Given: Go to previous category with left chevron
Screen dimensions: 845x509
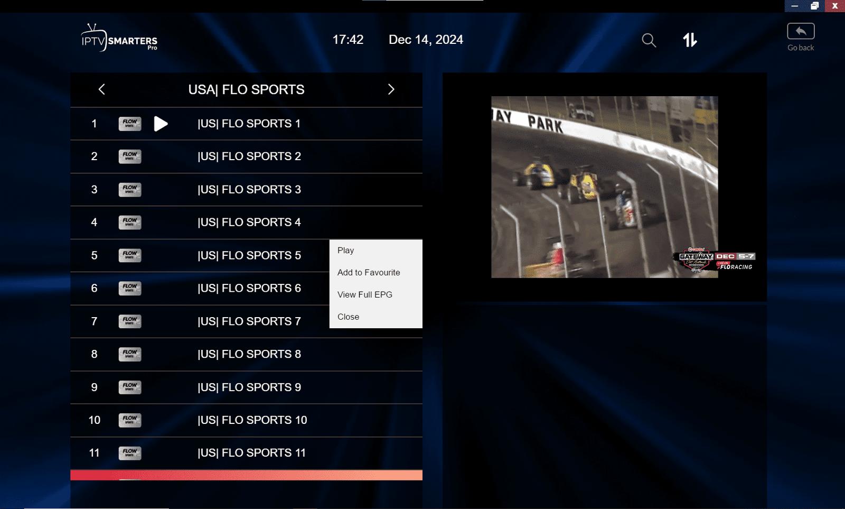Looking at the screenshot, I should (x=102, y=89).
